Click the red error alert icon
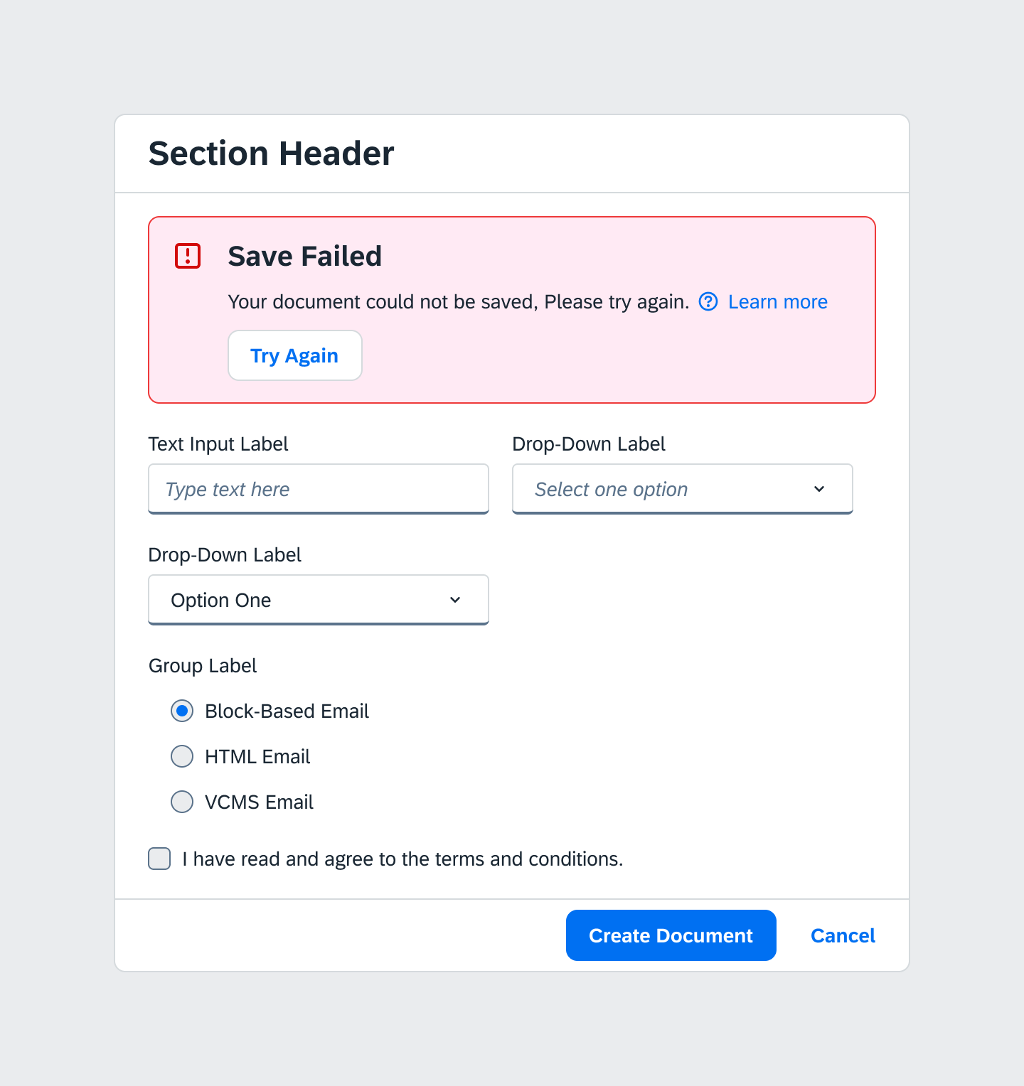1024x1086 pixels. [x=188, y=256]
